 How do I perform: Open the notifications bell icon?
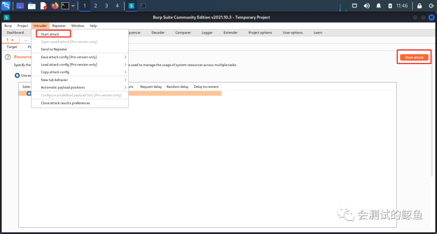[378, 6]
